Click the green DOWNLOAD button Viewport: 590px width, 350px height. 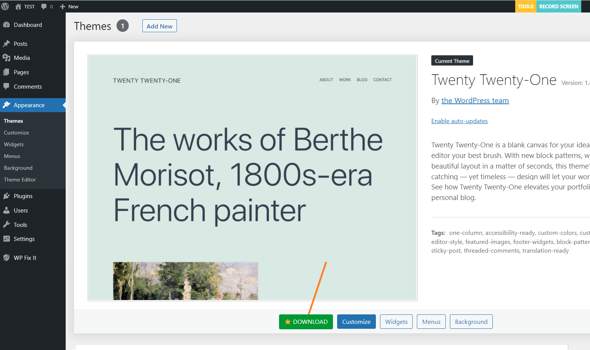point(306,322)
